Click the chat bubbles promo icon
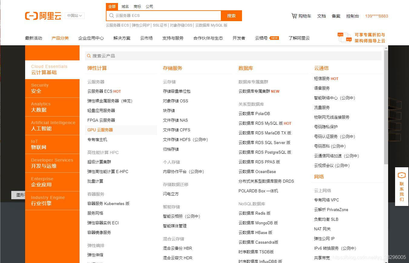This screenshot has height=263, width=409. tap(345, 37)
